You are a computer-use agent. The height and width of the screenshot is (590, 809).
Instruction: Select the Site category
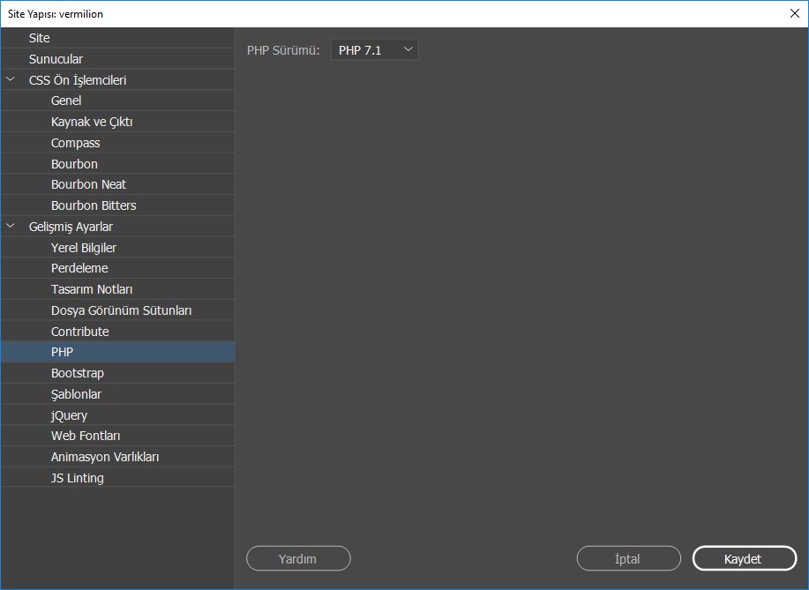117,38
